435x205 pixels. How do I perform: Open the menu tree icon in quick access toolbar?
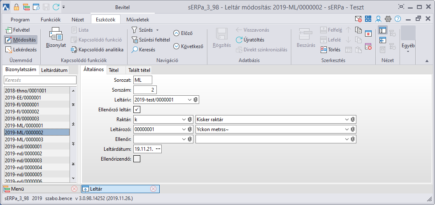[x=26, y=7]
